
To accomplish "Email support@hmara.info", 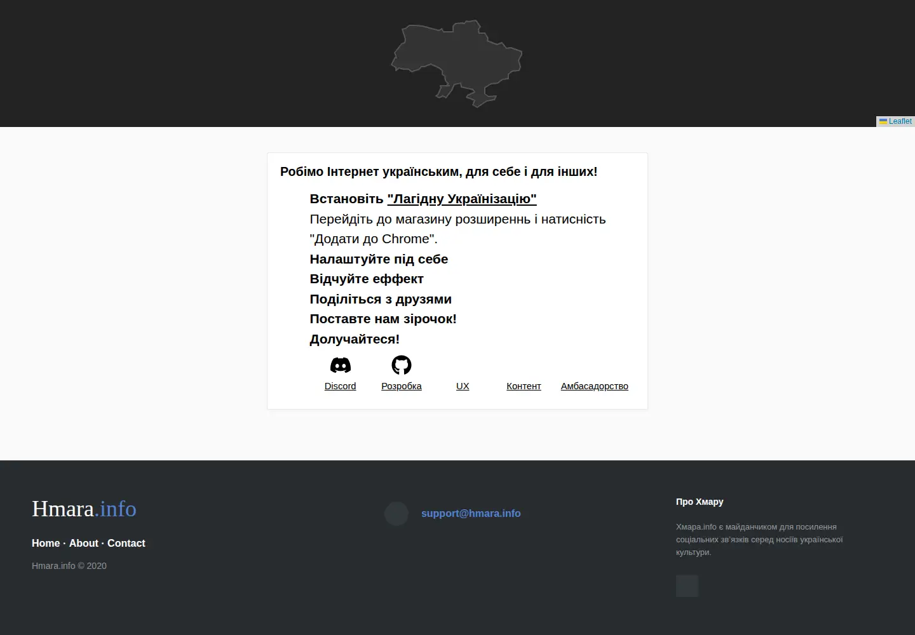I will tap(471, 514).
